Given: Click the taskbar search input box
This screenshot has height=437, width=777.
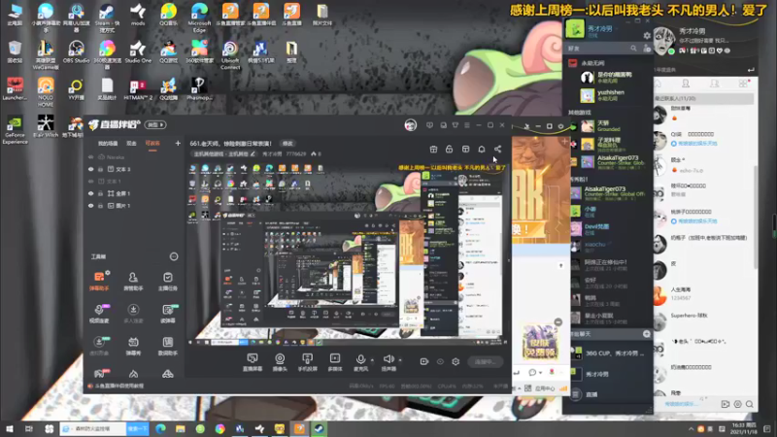Looking at the screenshot, I should tap(93, 428).
